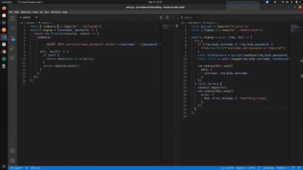Click line number 8 in left editor
Viewport: 303px width, 170px height.
click(24, 51)
